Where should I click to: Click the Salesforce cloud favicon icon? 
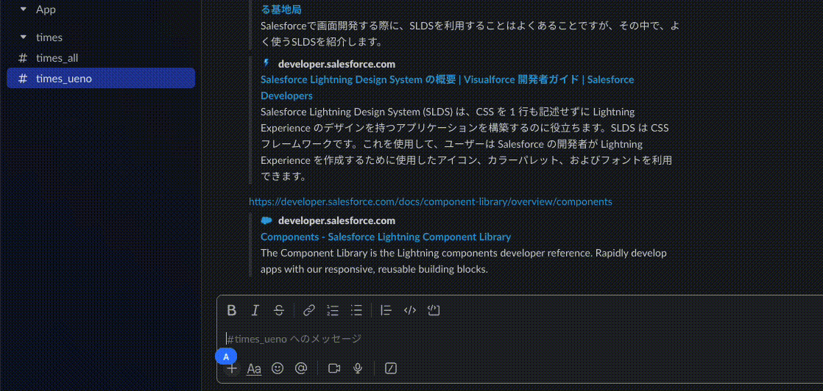(x=266, y=220)
